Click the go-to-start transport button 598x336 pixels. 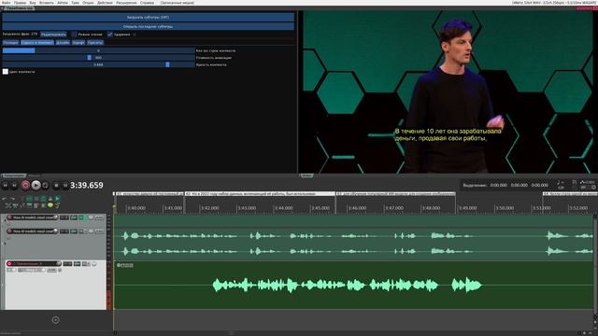coord(6,185)
